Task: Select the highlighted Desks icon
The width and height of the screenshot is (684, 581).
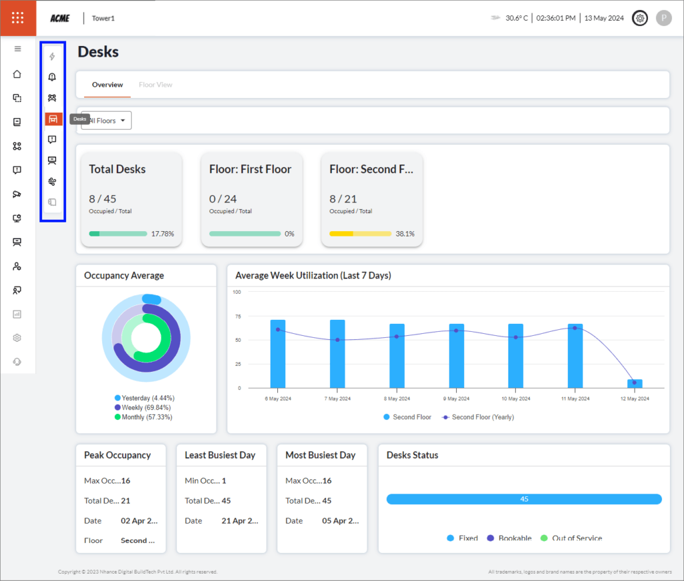Action: coord(53,119)
